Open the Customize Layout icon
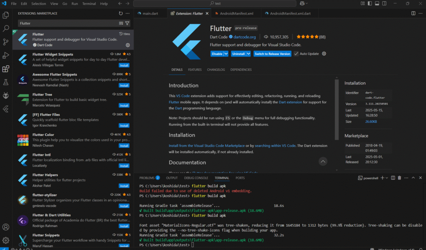The width and height of the screenshot is (426, 250). (363, 3)
